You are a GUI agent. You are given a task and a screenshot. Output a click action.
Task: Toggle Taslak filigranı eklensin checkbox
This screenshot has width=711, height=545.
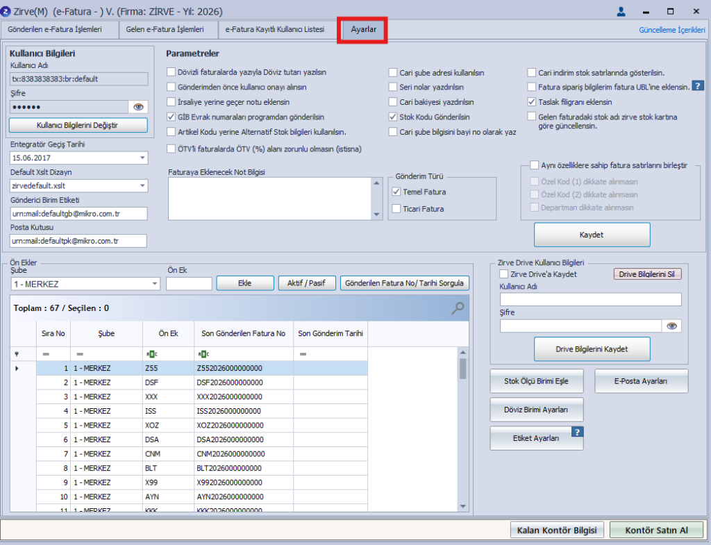point(531,101)
